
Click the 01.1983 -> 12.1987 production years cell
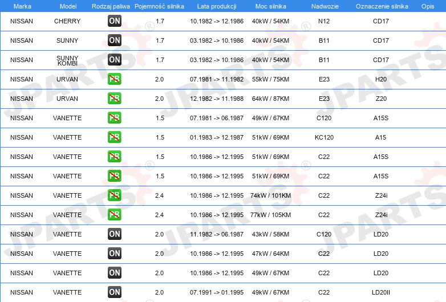217,137
